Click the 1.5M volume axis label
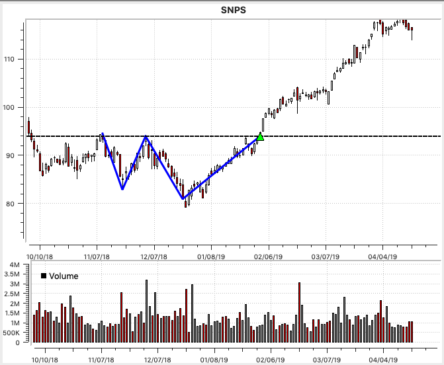The image size is (444, 365). click(x=12, y=313)
